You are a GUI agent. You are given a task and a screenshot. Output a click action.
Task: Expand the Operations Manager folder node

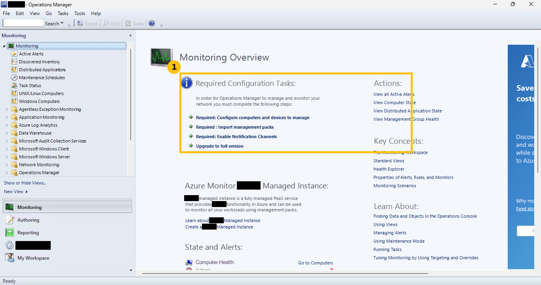7,173
